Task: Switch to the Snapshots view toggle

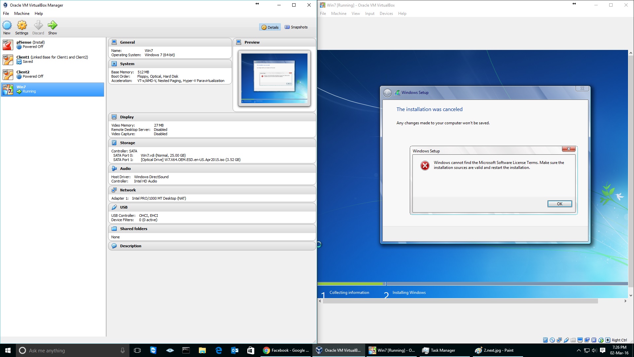Action: coord(296,27)
